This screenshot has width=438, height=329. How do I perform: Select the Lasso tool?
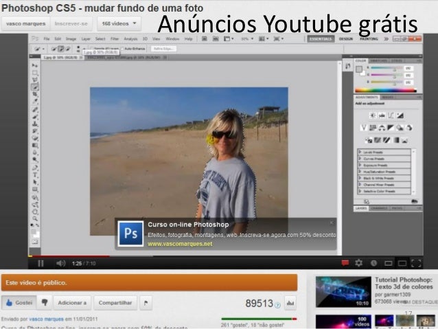pos(35,80)
